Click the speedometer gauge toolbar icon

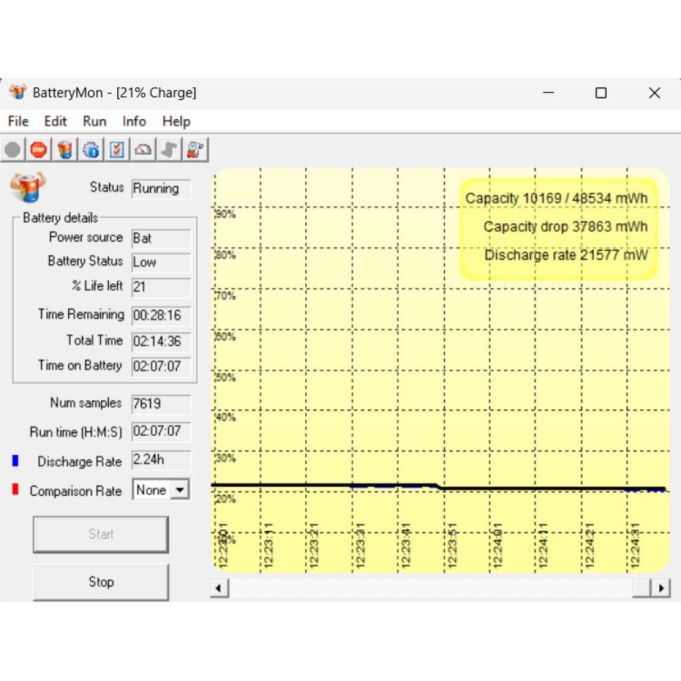pos(143,150)
